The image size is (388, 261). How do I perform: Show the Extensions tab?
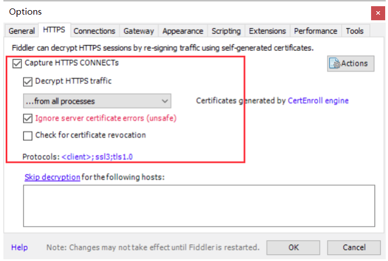267,31
